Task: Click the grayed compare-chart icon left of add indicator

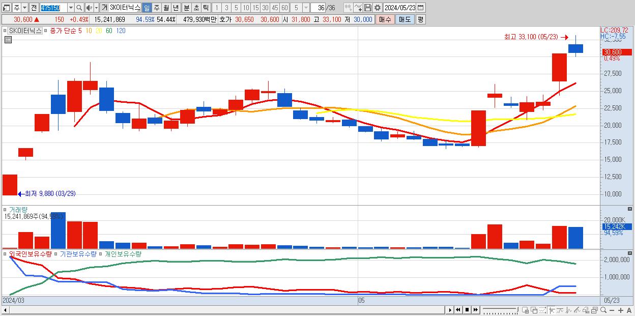Action: [x=348, y=8]
